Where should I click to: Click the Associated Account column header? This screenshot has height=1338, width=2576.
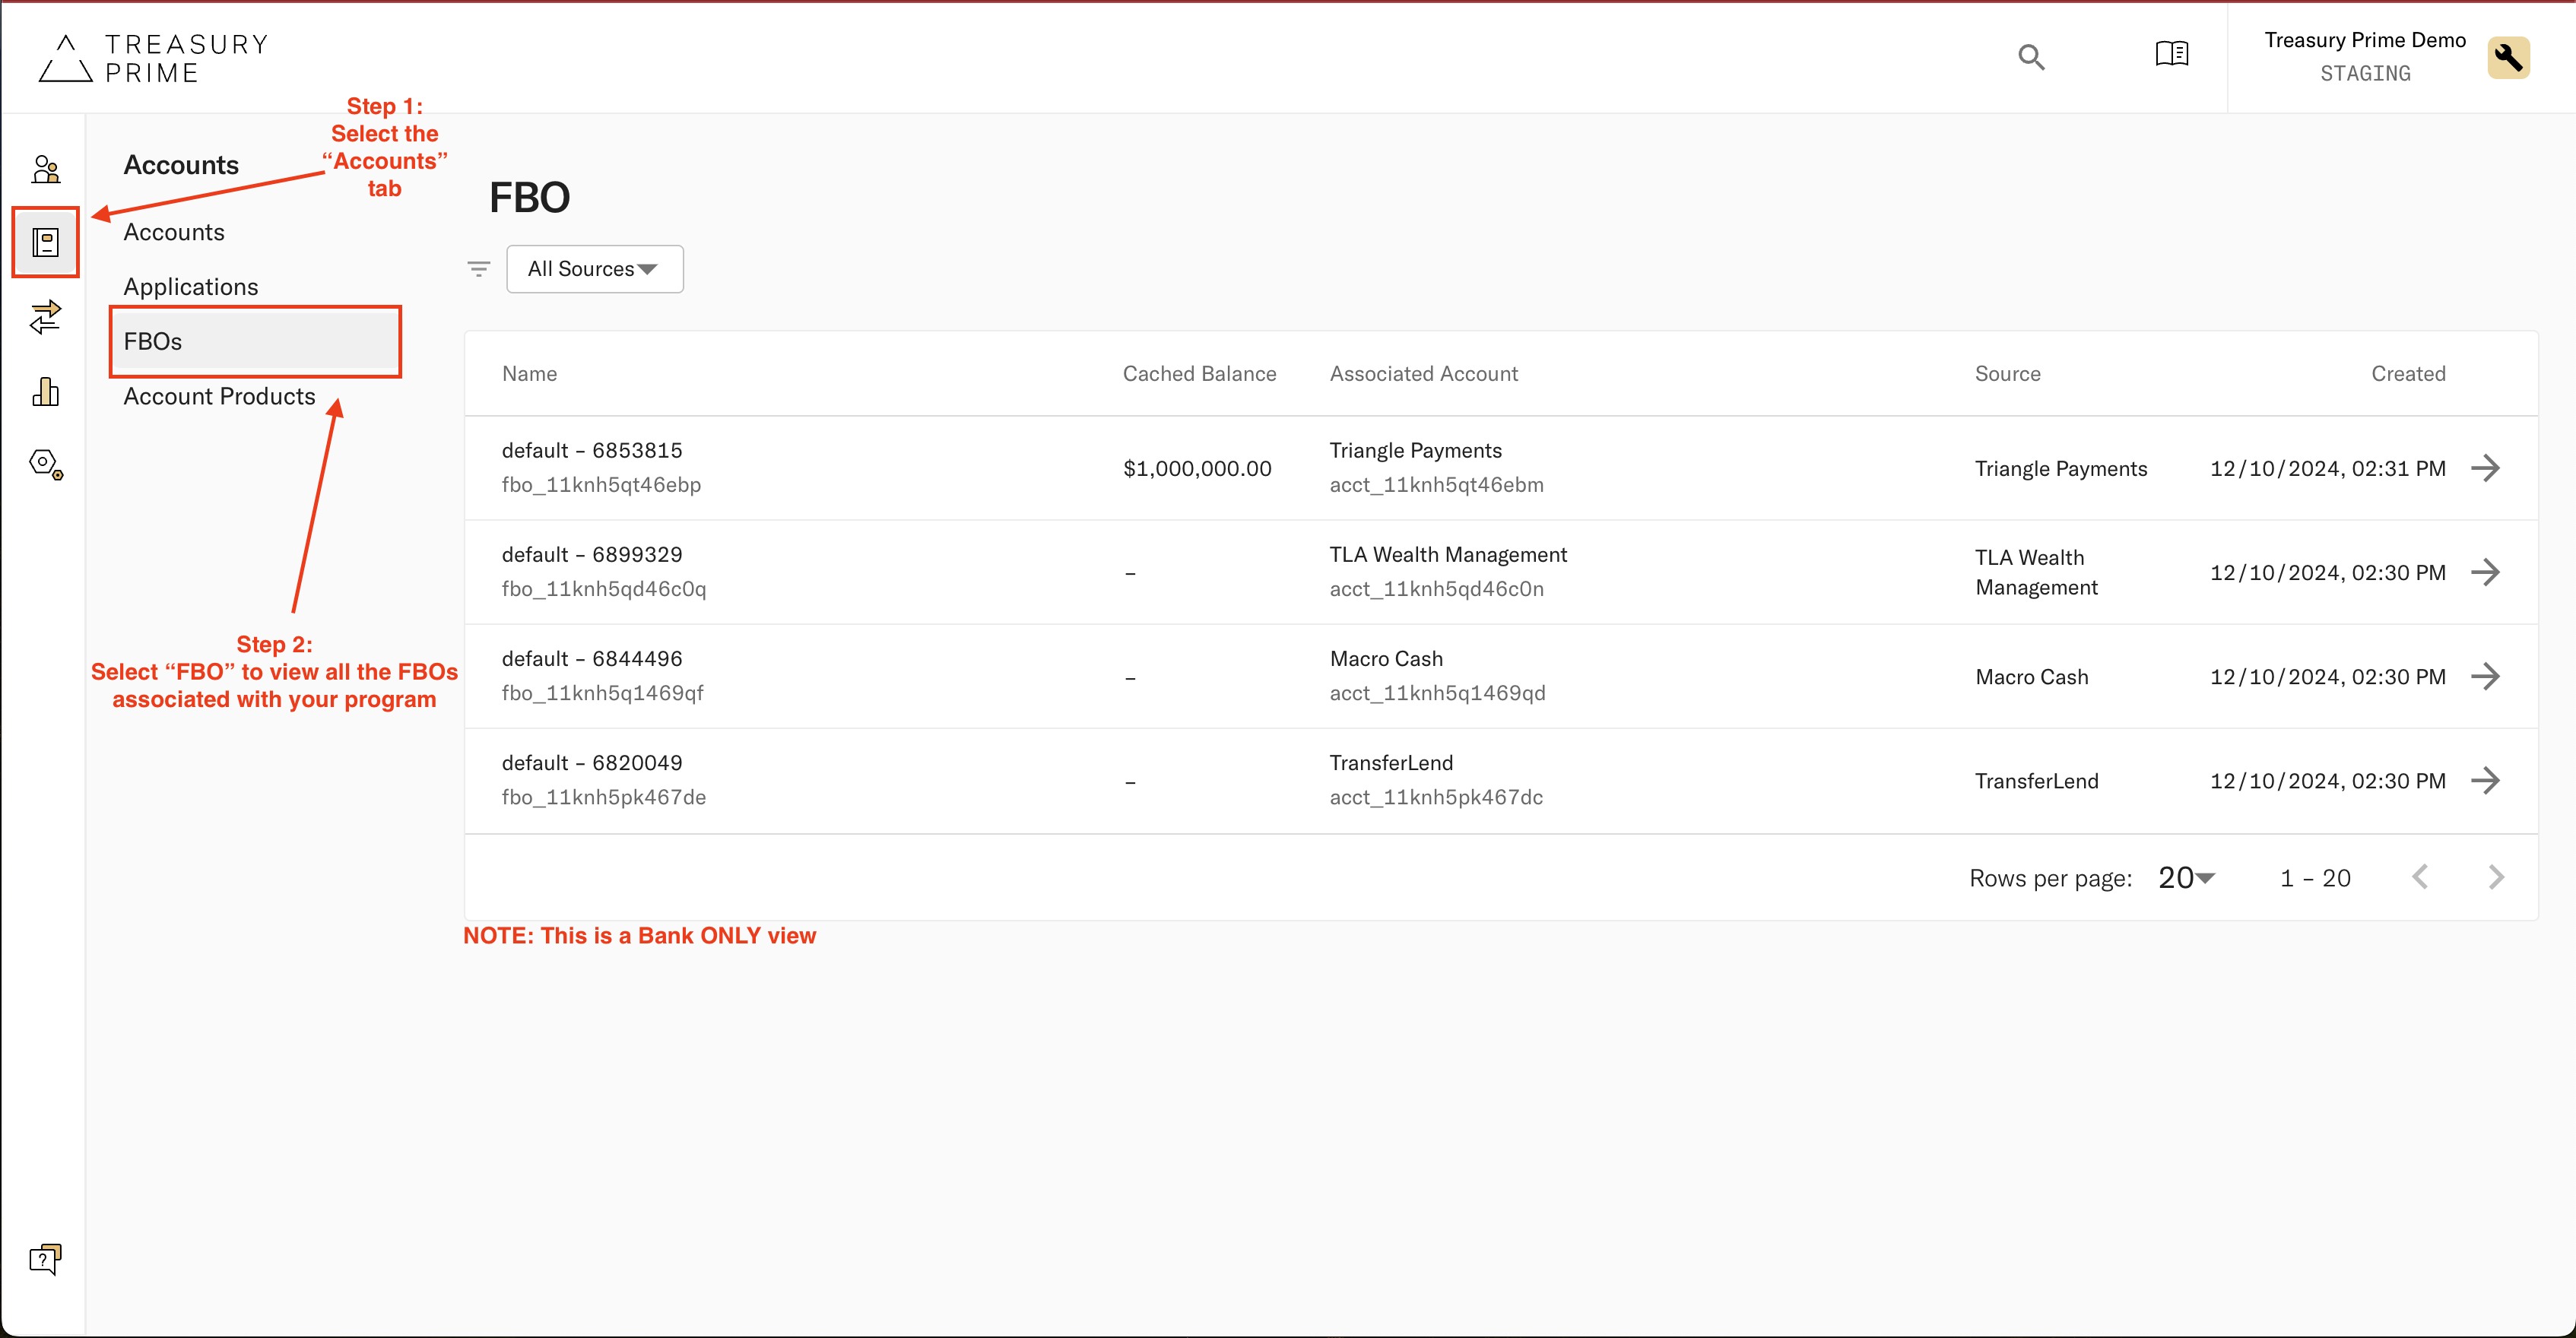(1423, 374)
